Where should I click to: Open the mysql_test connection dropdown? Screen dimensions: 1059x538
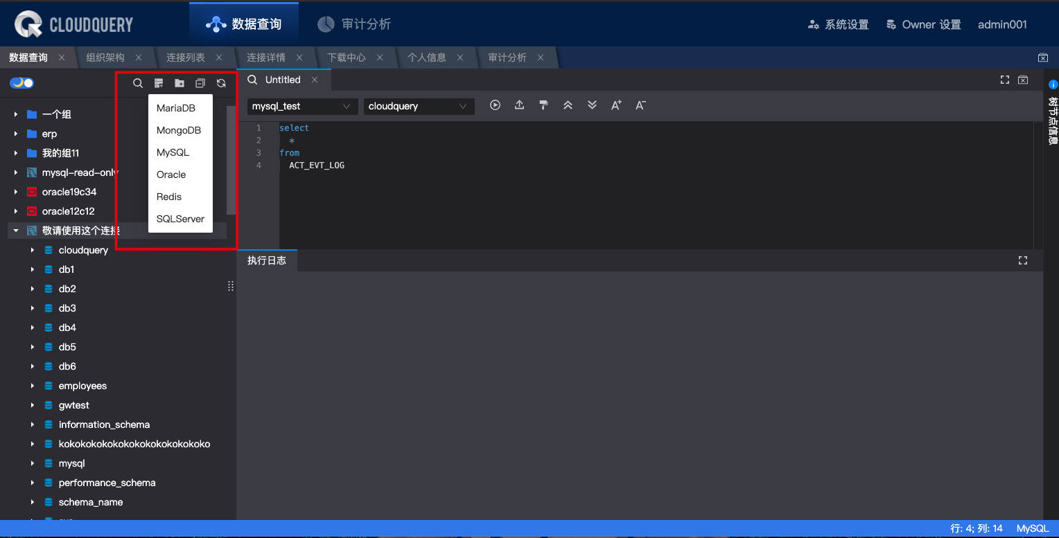pos(302,106)
